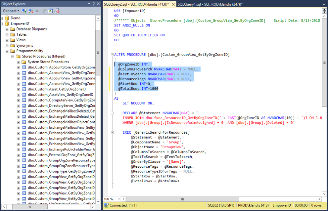Select dbo.Custom_DirectoryServer_GetByOrgZone procedure
Image resolution: width=328 pixels, height=211 pixels.
point(62,105)
